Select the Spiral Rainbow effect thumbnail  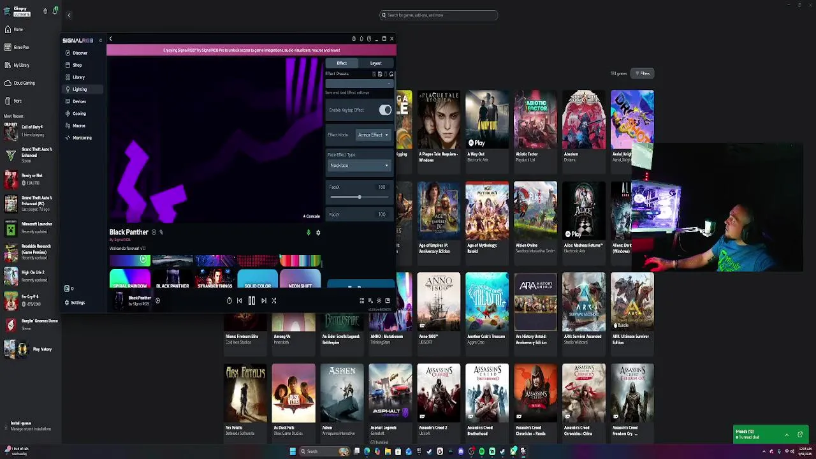tap(130, 279)
